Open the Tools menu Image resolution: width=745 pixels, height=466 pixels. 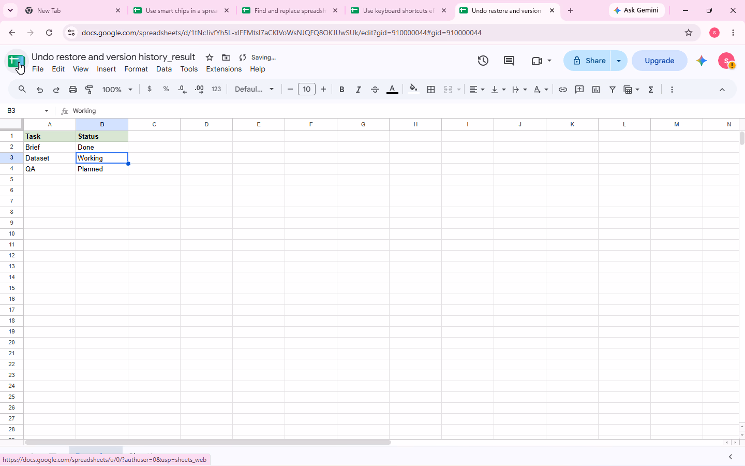pyautogui.click(x=189, y=69)
